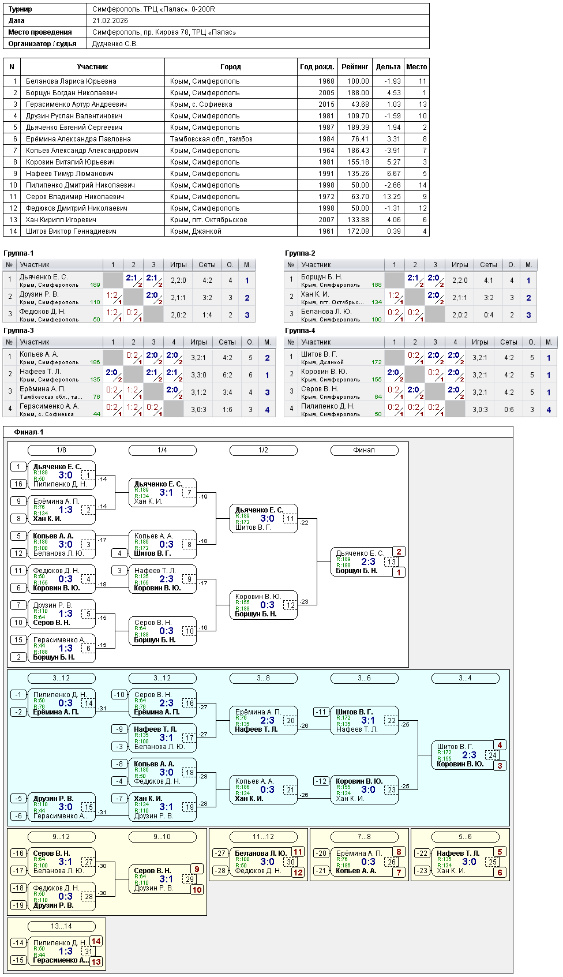This screenshot has height=977, width=563.
Task: Click the "Группа-1" heading
Action: point(18,253)
